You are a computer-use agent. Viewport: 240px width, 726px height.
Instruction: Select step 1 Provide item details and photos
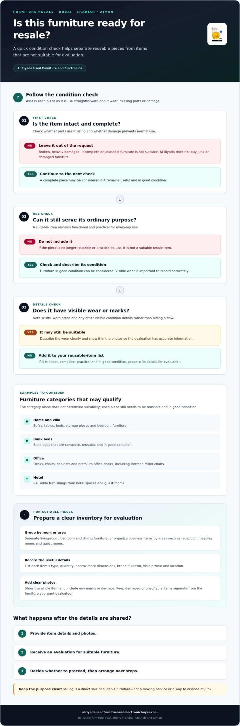120,633
